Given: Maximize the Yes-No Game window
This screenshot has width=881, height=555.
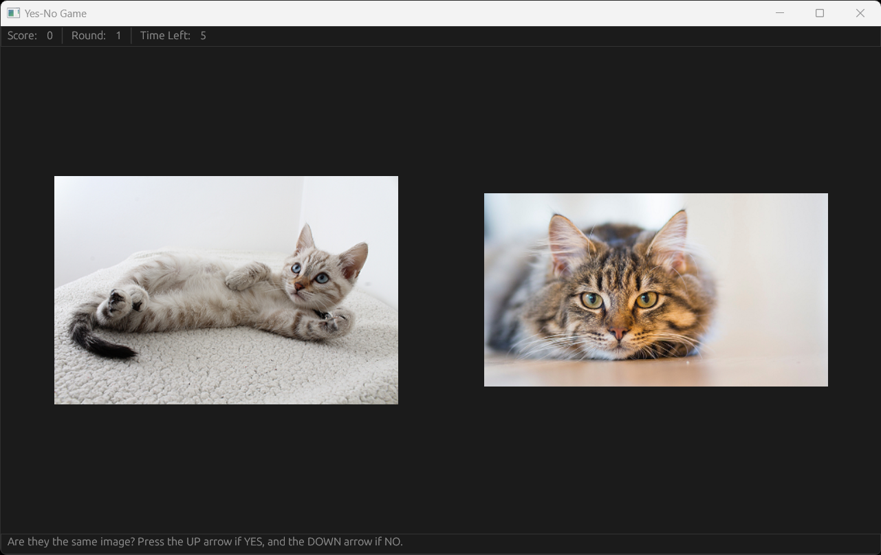Looking at the screenshot, I should pos(820,13).
